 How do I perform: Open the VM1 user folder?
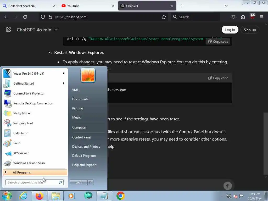click(x=75, y=90)
